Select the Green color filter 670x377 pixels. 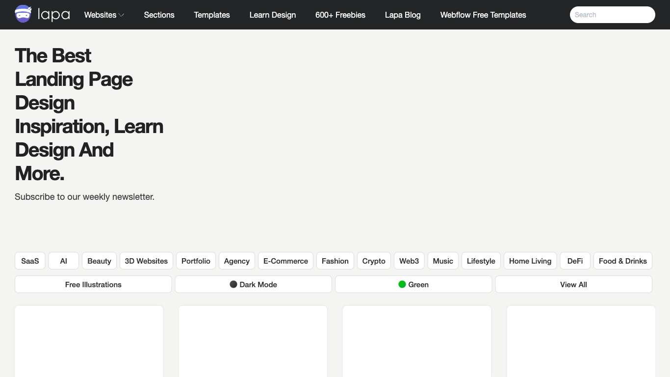coord(413,285)
